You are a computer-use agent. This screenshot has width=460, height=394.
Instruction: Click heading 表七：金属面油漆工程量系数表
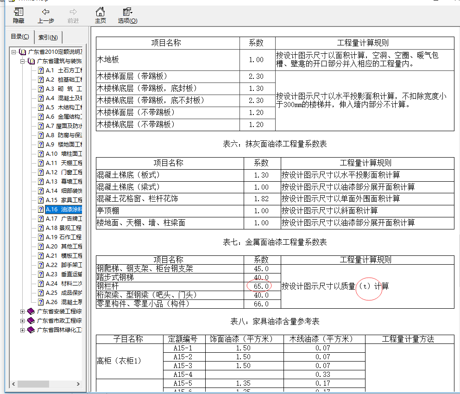click(275, 242)
